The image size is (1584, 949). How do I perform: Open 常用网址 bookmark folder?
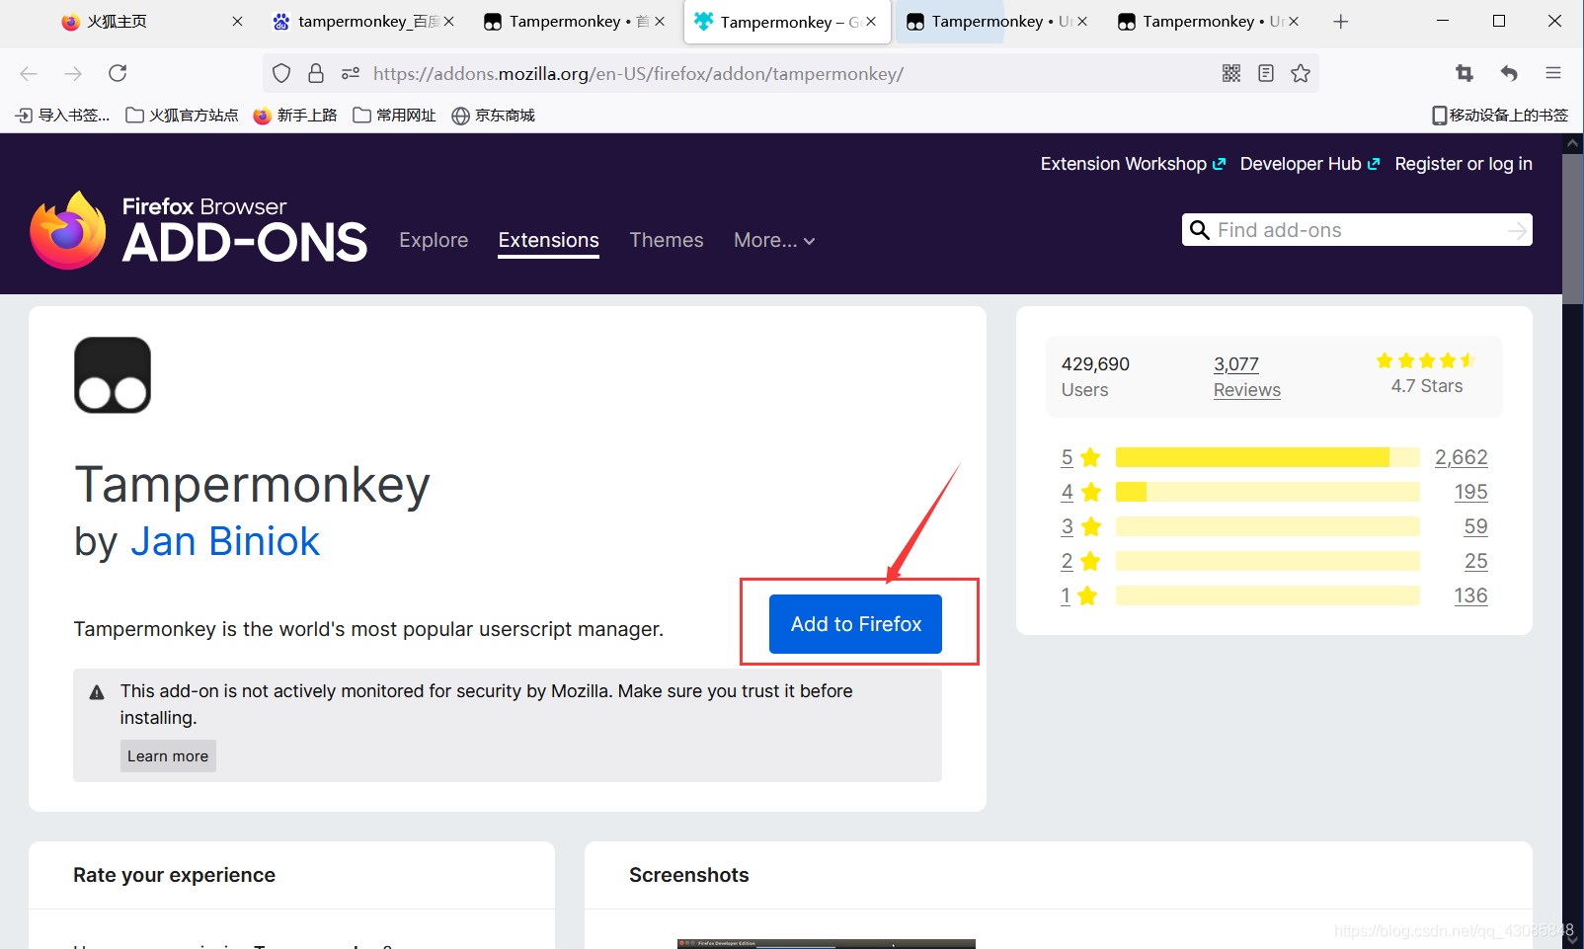tap(395, 116)
